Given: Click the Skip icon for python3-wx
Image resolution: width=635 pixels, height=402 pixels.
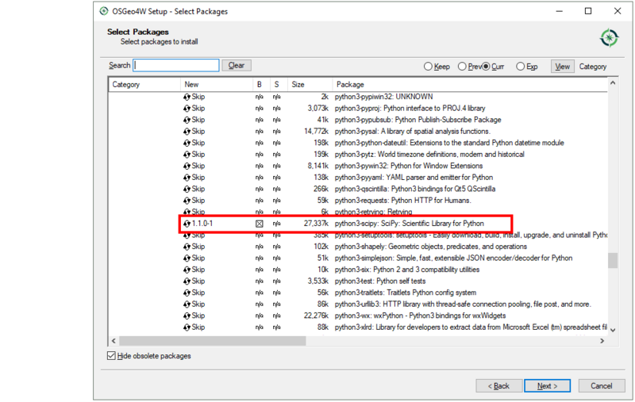Looking at the screenshot, I should point(187,316).
